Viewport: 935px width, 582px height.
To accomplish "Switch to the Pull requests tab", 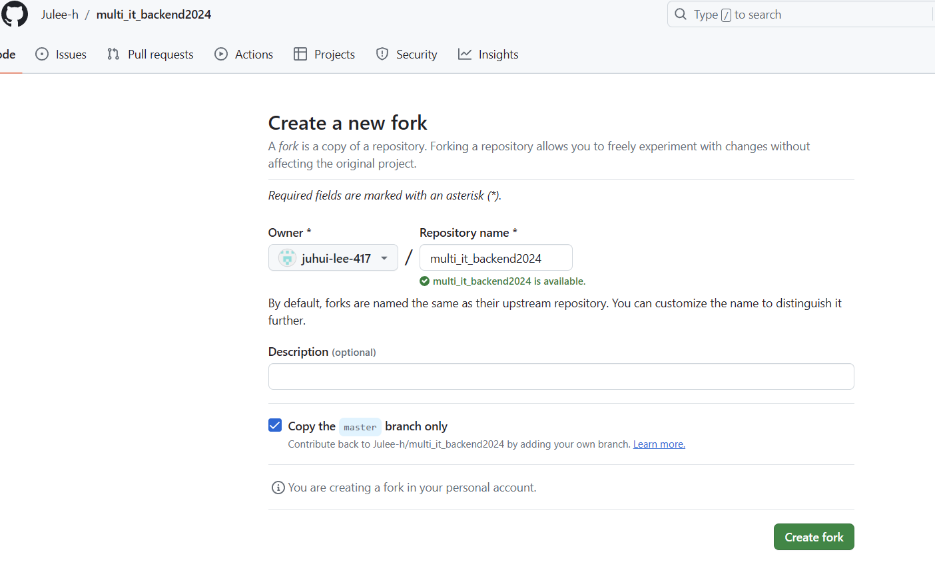I will pos(151,55).
